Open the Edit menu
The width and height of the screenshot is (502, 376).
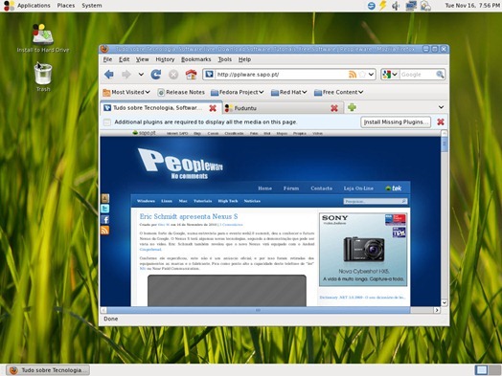(x=125, y=59)
